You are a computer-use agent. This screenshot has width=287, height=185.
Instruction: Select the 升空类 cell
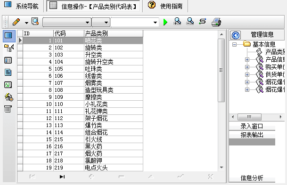point(114,55)
